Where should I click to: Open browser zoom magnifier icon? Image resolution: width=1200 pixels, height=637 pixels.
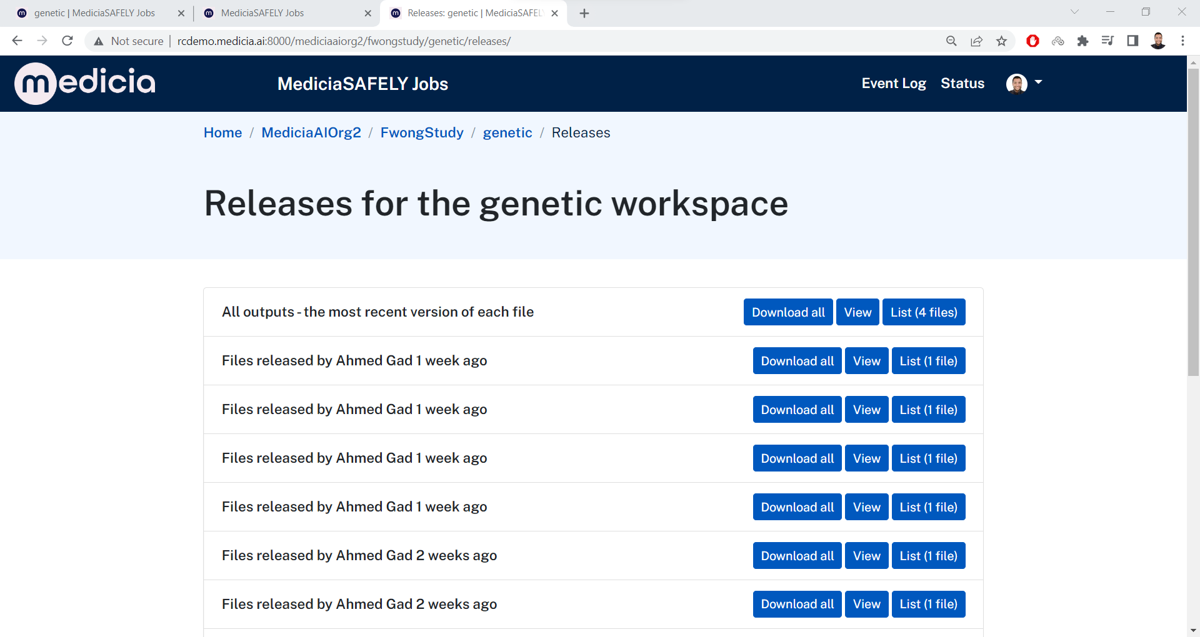[951, 41]
